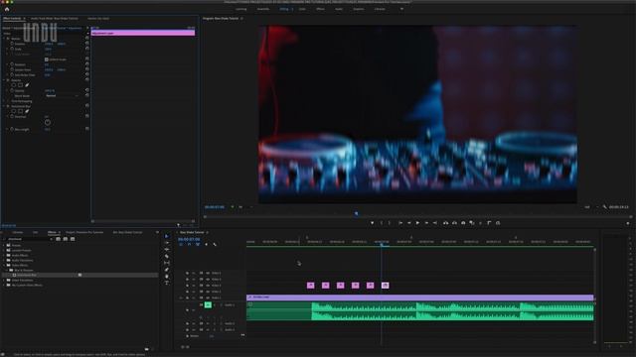Click the Effects panel search field

29,239
